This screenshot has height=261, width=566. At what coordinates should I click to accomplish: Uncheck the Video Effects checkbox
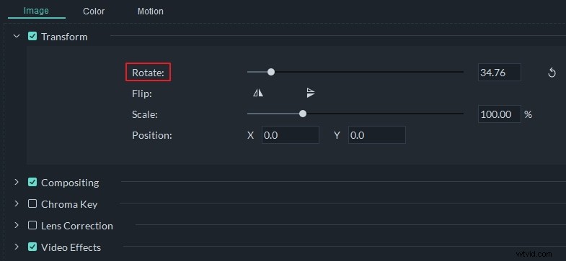32,247
